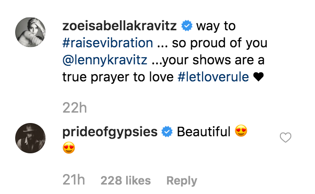
Task: Open zoeisabellakravitz profile picture
Action: pyautogui.click(x=31, y=33)
